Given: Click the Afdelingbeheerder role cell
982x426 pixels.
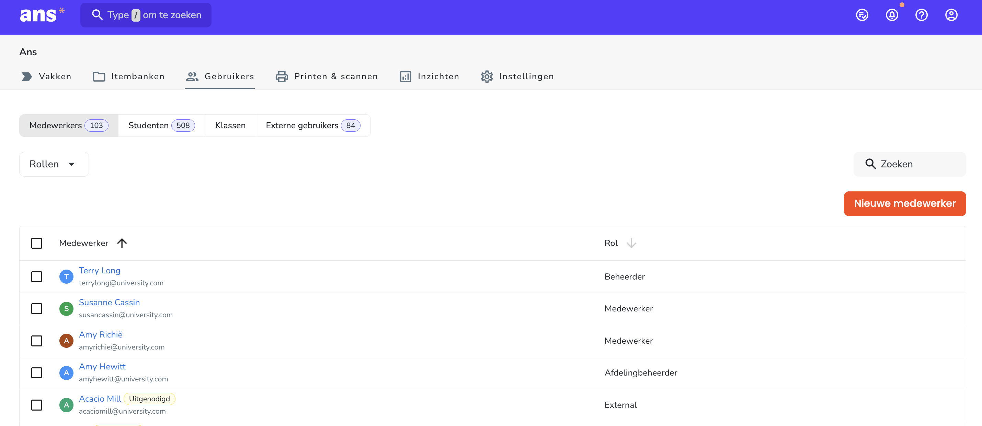Looking at the screenshot, I should pos(641,373).
